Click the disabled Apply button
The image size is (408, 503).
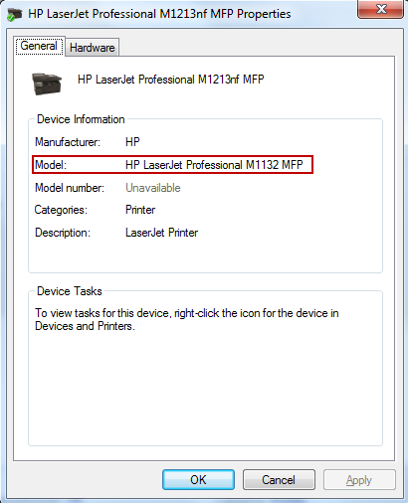pos(359,479)
